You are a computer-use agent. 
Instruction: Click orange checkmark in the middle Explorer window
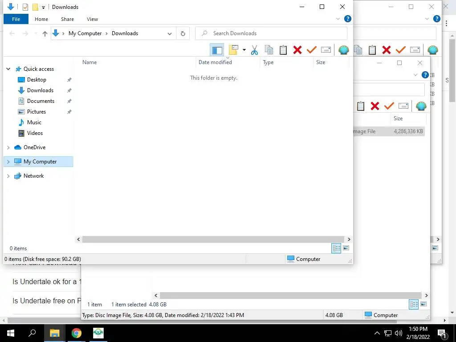400,50
